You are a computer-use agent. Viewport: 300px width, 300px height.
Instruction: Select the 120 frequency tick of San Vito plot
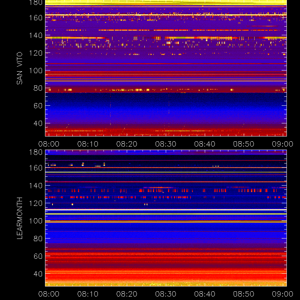tap(36, 53)
